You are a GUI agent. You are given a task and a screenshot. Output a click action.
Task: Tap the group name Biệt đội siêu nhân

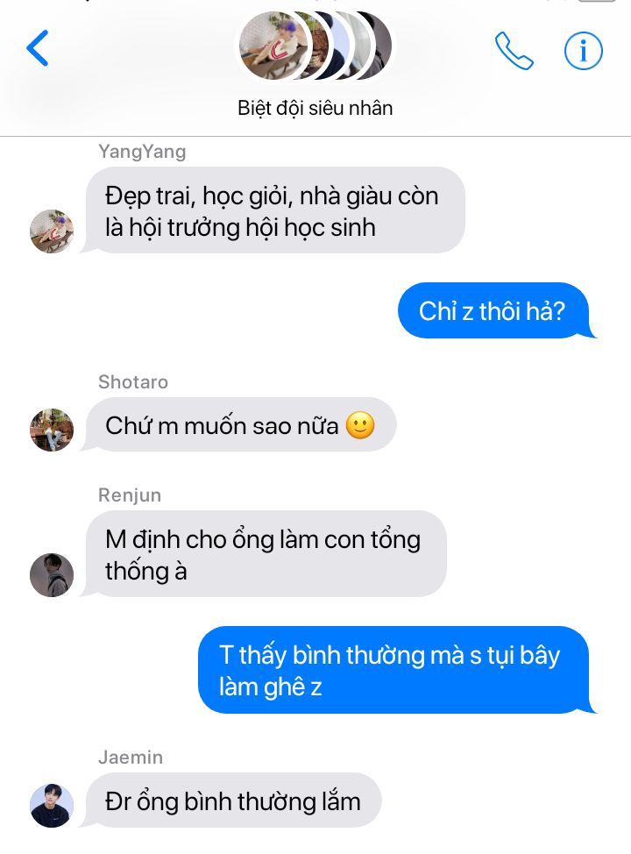[315, 108]
